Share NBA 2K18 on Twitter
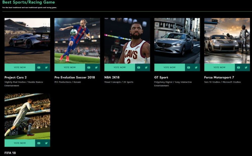 146,68
